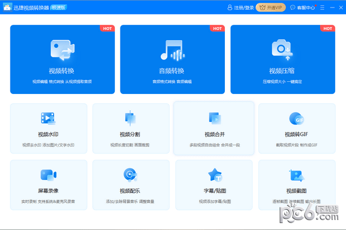Click the 视频转GIF label

[296, 134]
